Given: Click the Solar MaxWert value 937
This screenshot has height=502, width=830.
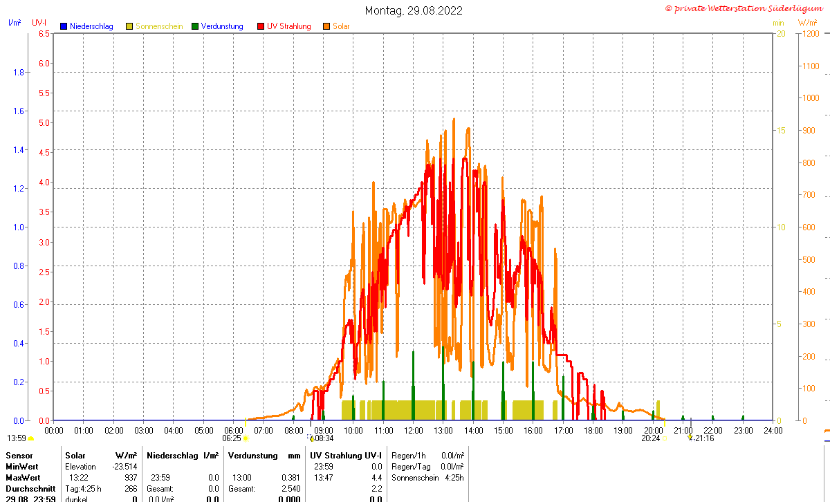Looking at the screenshot, I should 131,478.
